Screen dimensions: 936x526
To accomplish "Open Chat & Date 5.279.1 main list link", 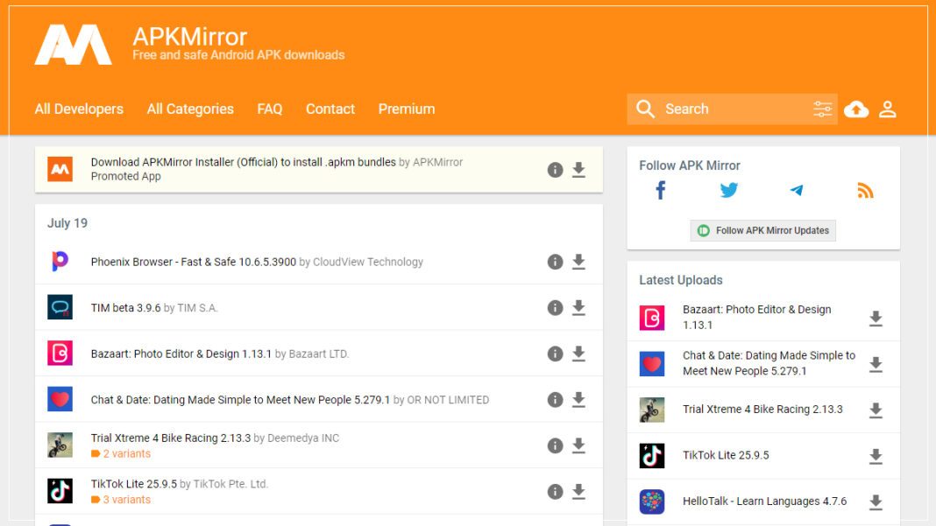I will click(x=240, y=400).
